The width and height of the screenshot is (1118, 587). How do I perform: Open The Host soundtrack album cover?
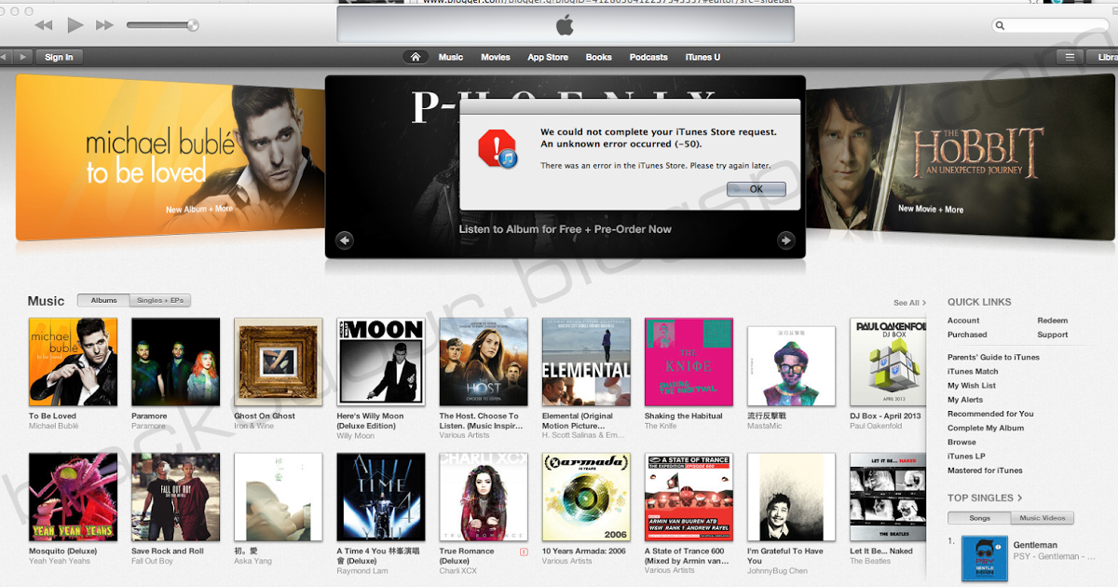pyautogui.click(x=484, y=362)
